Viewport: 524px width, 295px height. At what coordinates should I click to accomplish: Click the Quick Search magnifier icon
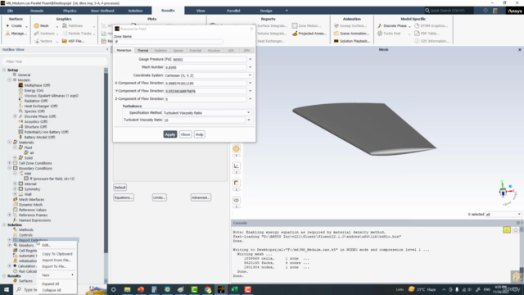[427, 11]
